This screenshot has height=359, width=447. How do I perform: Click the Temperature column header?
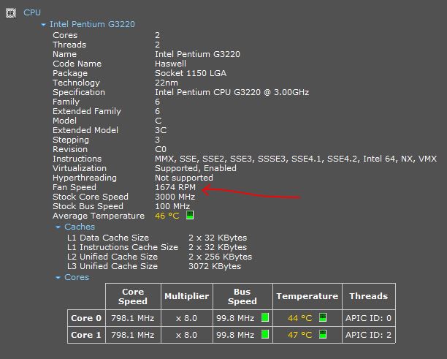coord(307,296)
